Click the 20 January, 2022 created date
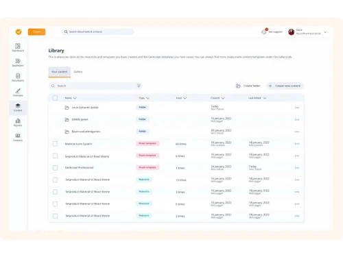This screenshot has width=343, height=257. click(x=221, y=130)
